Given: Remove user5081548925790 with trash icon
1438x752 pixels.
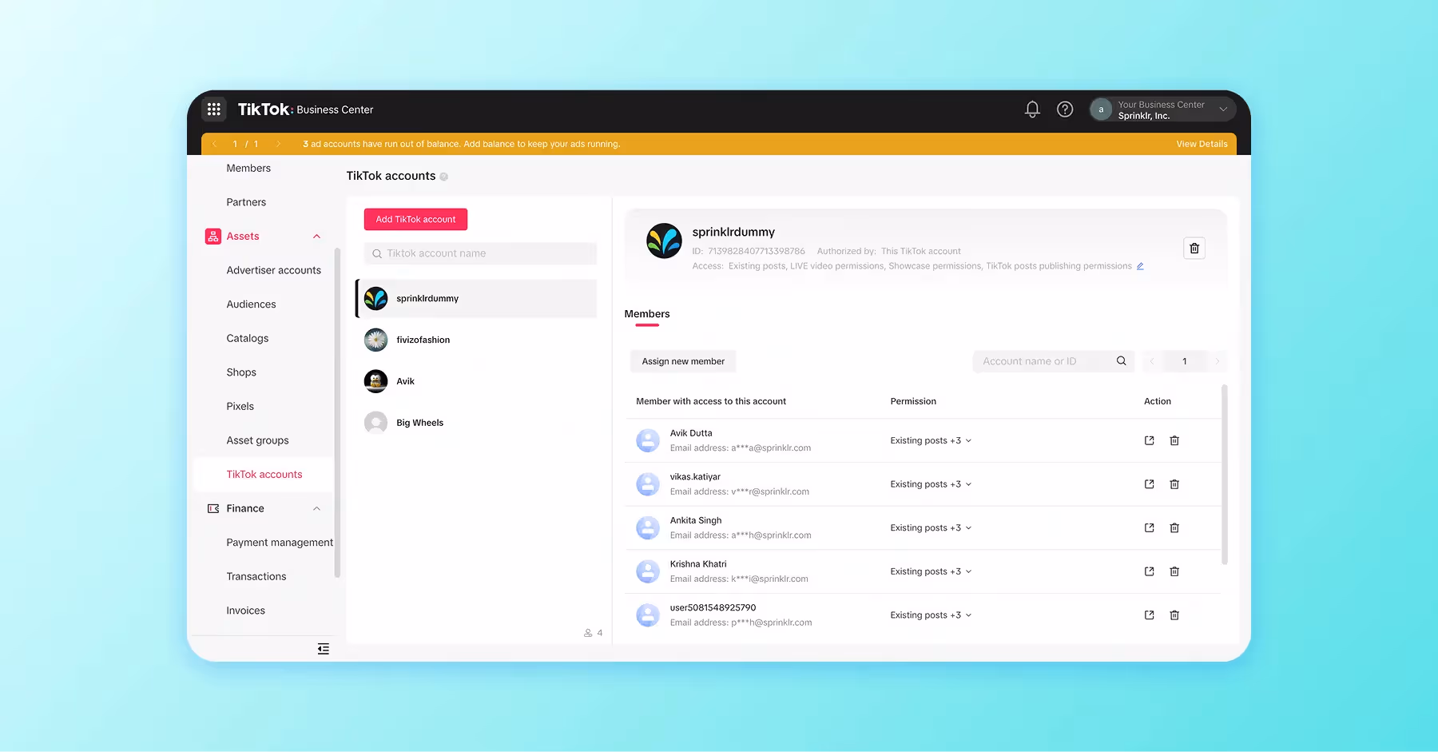Looking at the screenshot, I should coord(1174,615).
